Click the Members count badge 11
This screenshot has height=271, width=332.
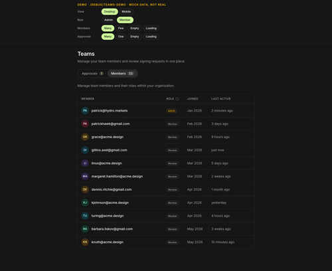(131, 74)
